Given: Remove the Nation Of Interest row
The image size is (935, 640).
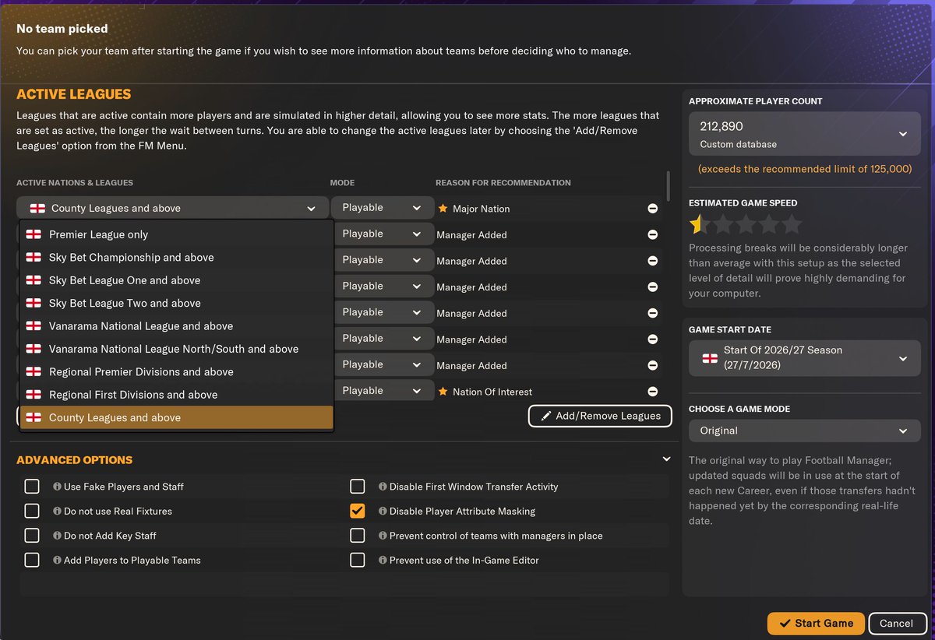Looking at the screenshot, I should point(652,392).
